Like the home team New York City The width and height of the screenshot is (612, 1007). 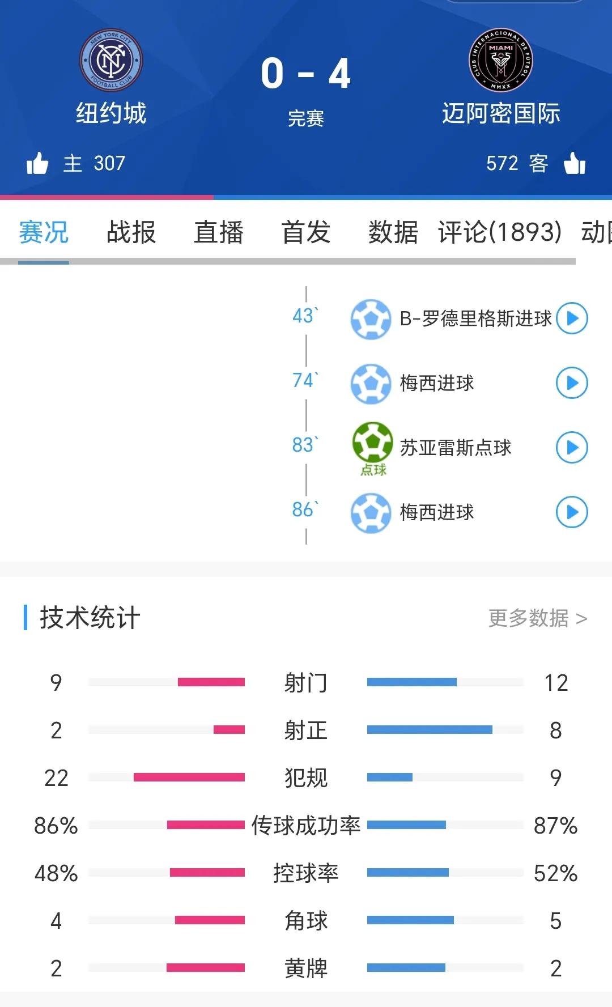(x=37, y=164)
